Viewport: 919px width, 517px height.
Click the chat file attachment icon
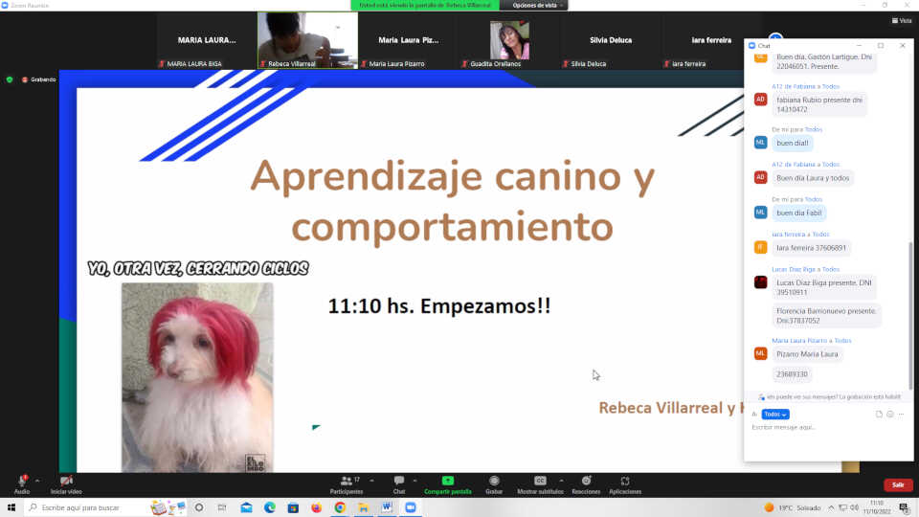879,415
